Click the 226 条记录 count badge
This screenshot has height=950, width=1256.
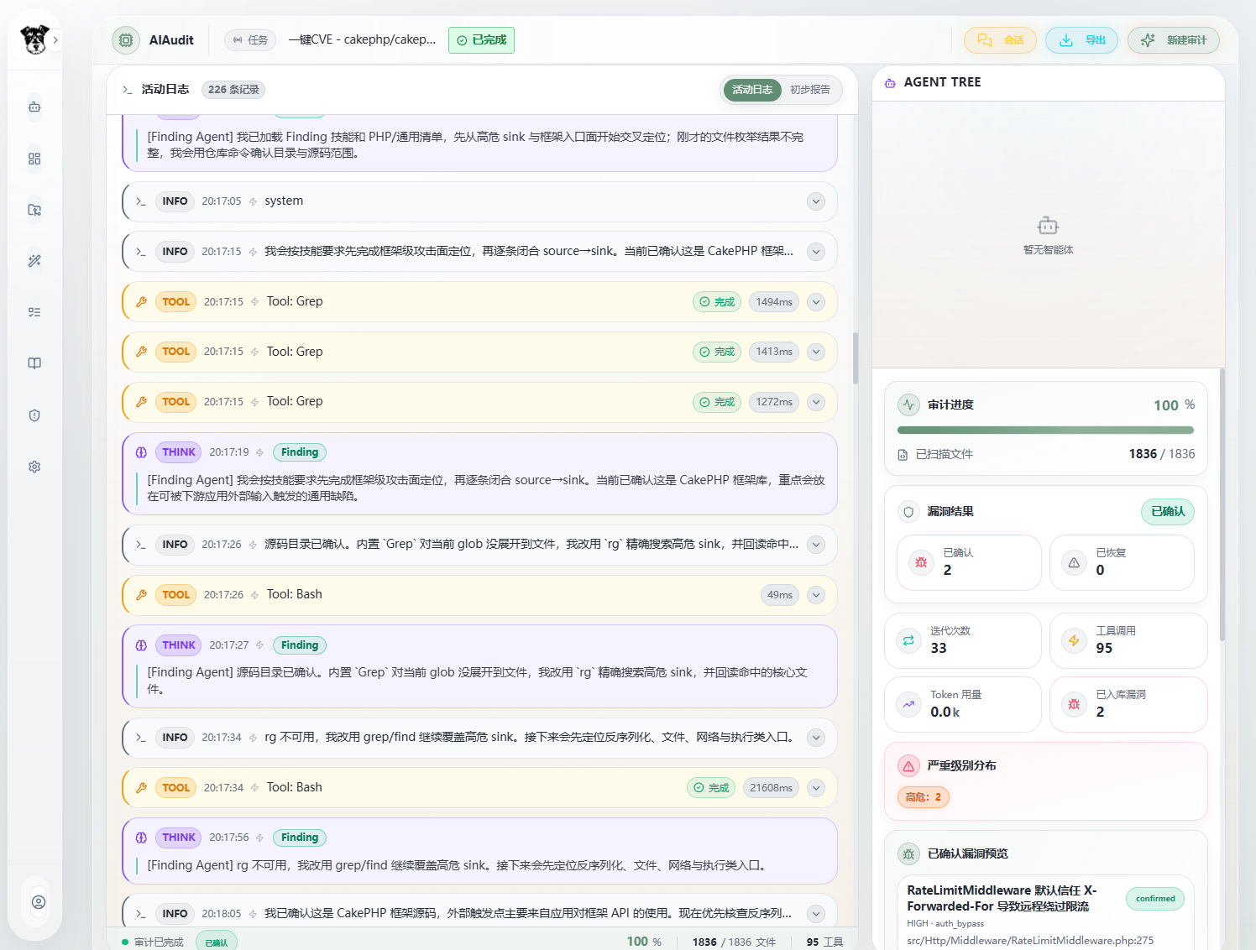[233, 89]
